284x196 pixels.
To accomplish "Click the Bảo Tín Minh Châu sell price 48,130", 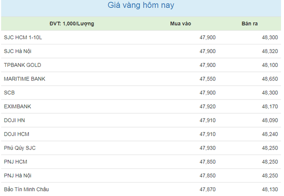I will click(x=270, y=189).
